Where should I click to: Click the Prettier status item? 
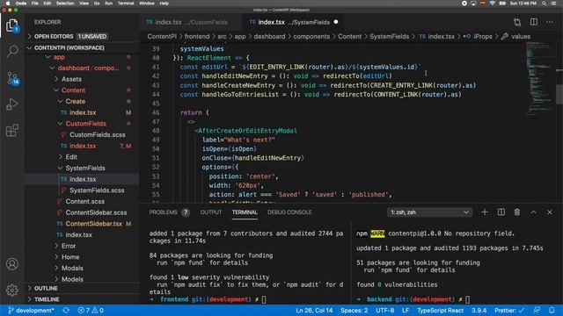(x=509, y=310)
